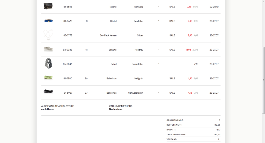This screenshot has height=143, width=265.
Task: Click the Nachnahme payment method text
Action: 116,109
